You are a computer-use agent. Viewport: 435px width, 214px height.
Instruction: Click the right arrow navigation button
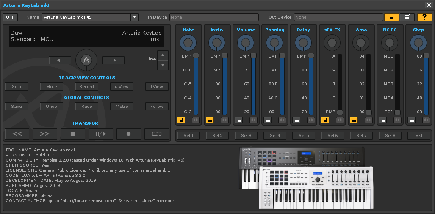pyautogui.click(x=113, y=60)
